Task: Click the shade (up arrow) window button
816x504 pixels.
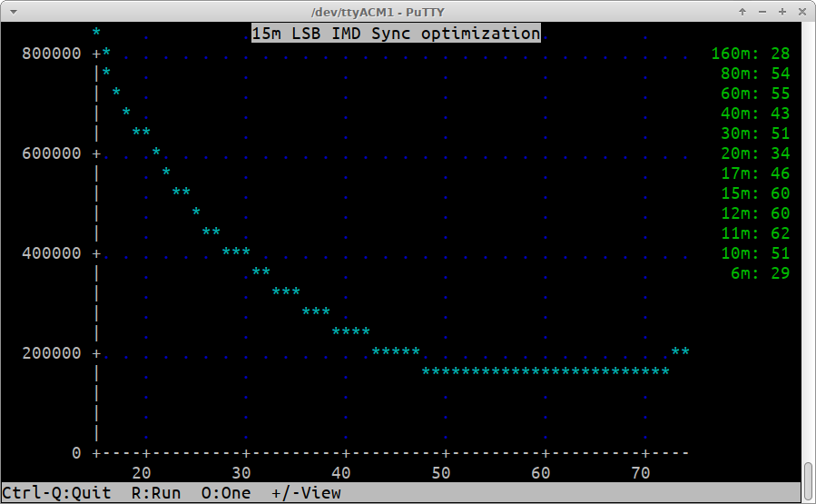Action: tap(742, 11)
